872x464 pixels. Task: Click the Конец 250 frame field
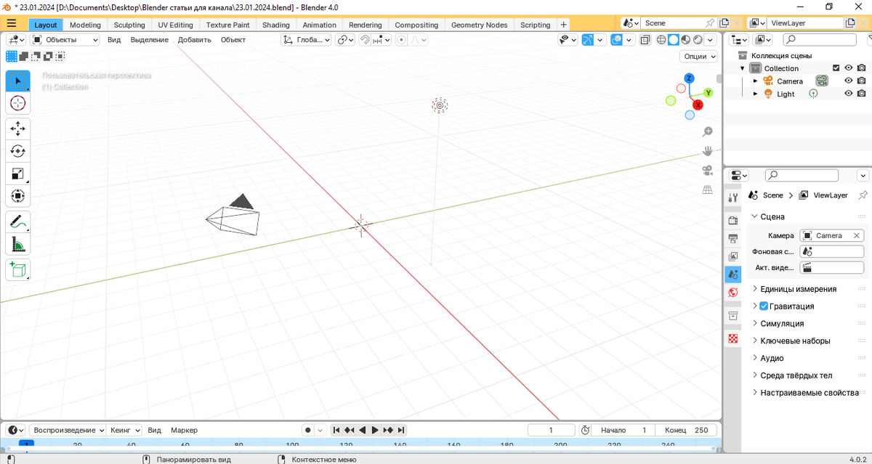coord(687,430)
